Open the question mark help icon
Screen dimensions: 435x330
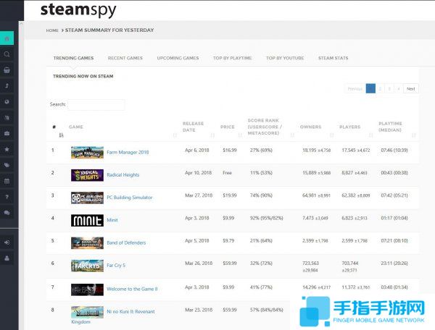pyautogui.click(x=7, y=197)
